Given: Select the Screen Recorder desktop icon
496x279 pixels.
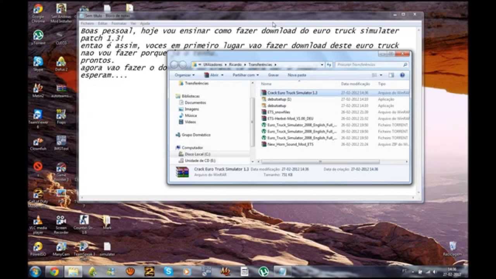Looking at the screenshot, I should point(61,224).
